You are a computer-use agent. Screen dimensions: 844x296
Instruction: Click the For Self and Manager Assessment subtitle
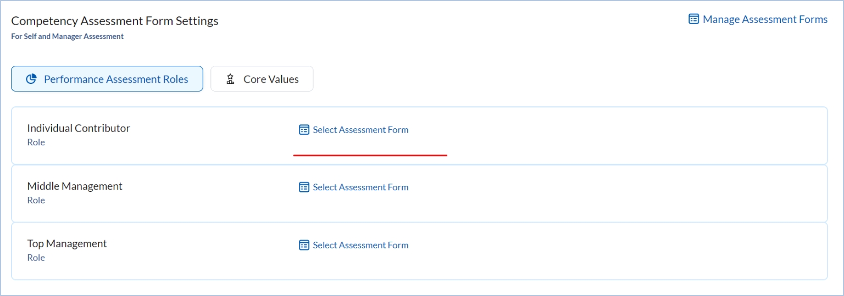(68, 37)
